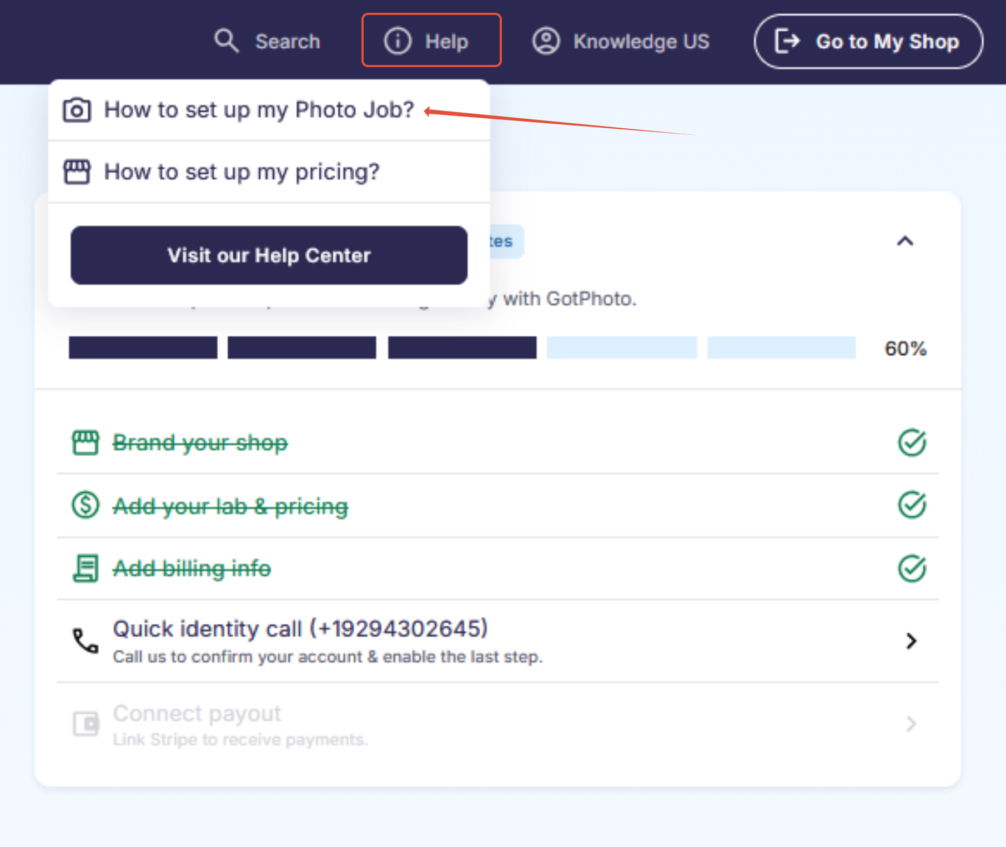This screenshot has height=847, width=1006.
Task: Click the Help info circle icon
Action: [x=398, y=41]
